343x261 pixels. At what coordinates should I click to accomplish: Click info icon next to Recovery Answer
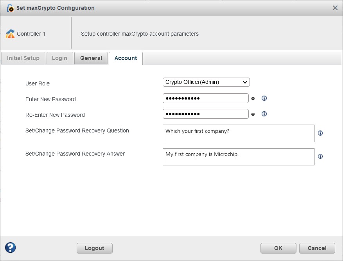[x=320, y=156]
